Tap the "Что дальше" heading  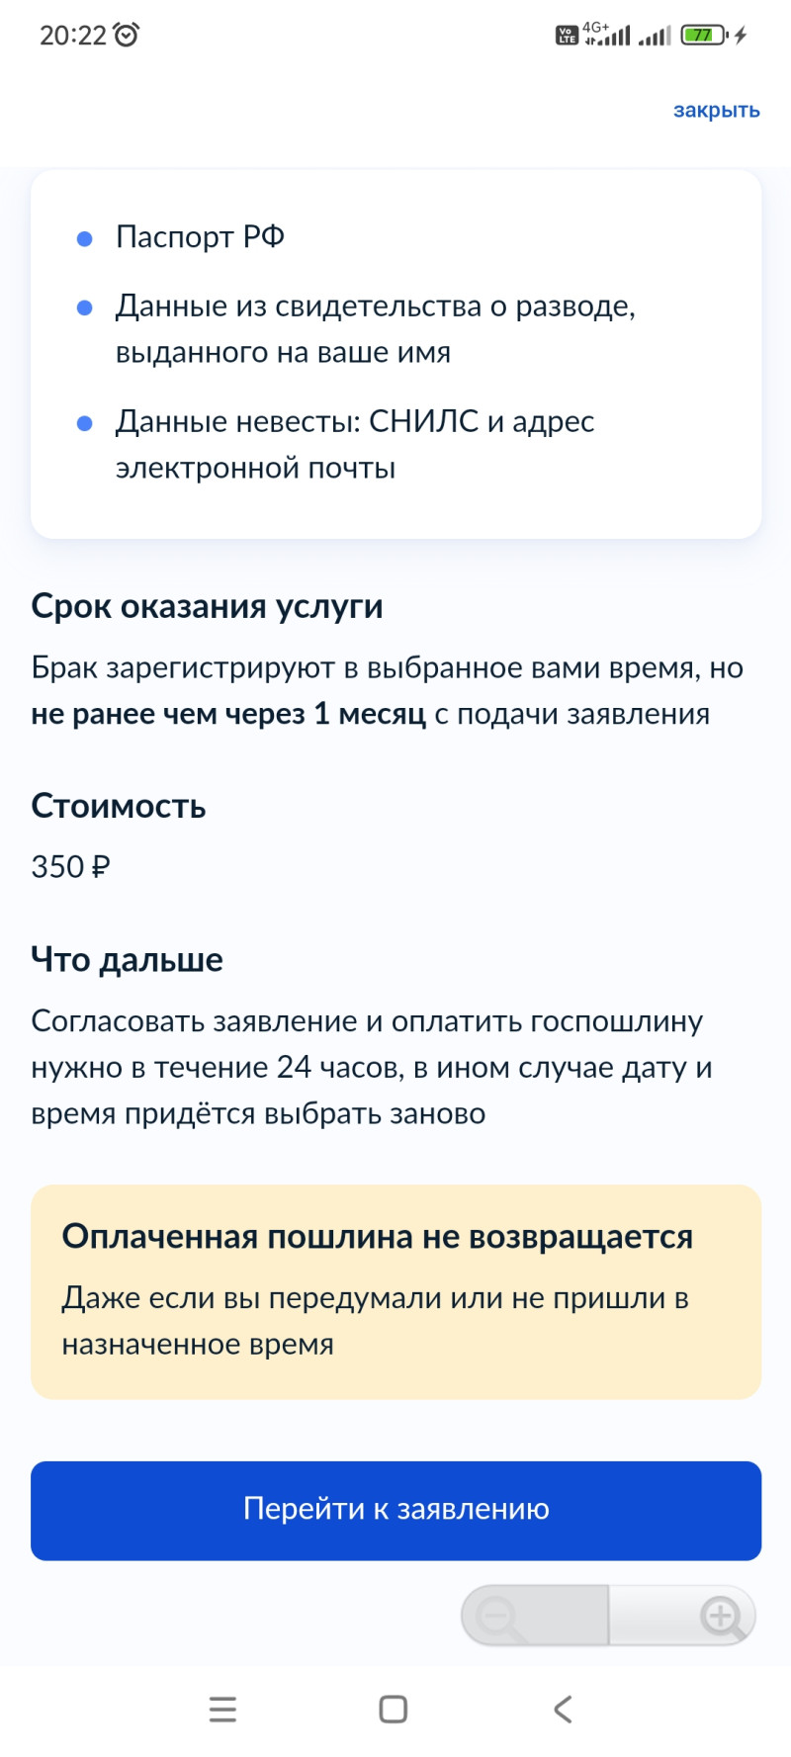pos(127,959)
